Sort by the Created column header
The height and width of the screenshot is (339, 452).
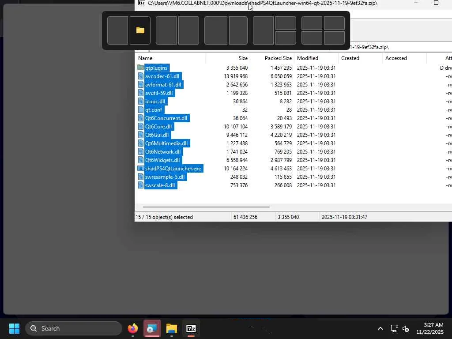point(360,58)
